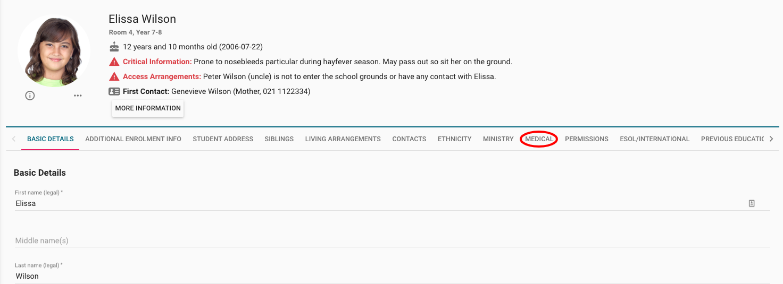Click the info circle icon under photo
Viewport: 783px width, 284px height.
(30, 96)
